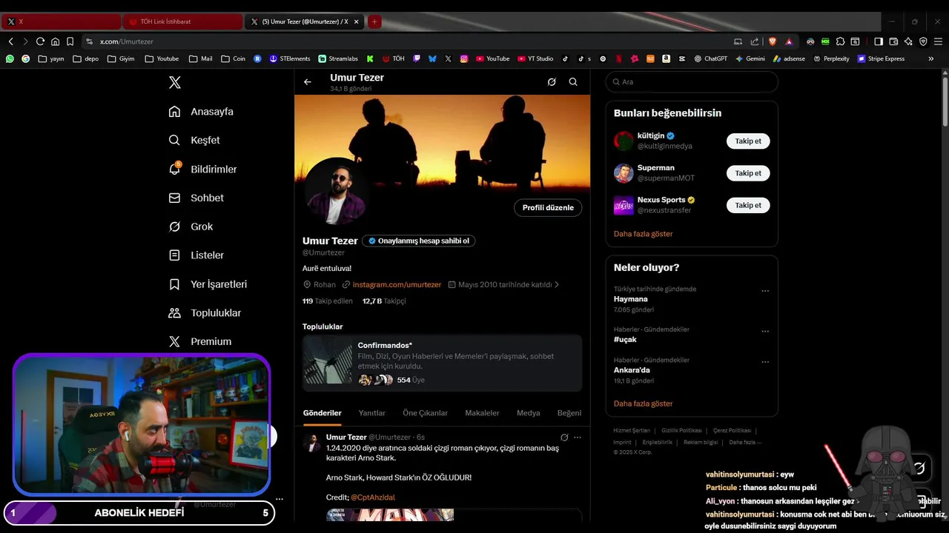Show hidden bookmarks with double chevron
Viewport: 949px width, 533px height.
coord(931,58)
